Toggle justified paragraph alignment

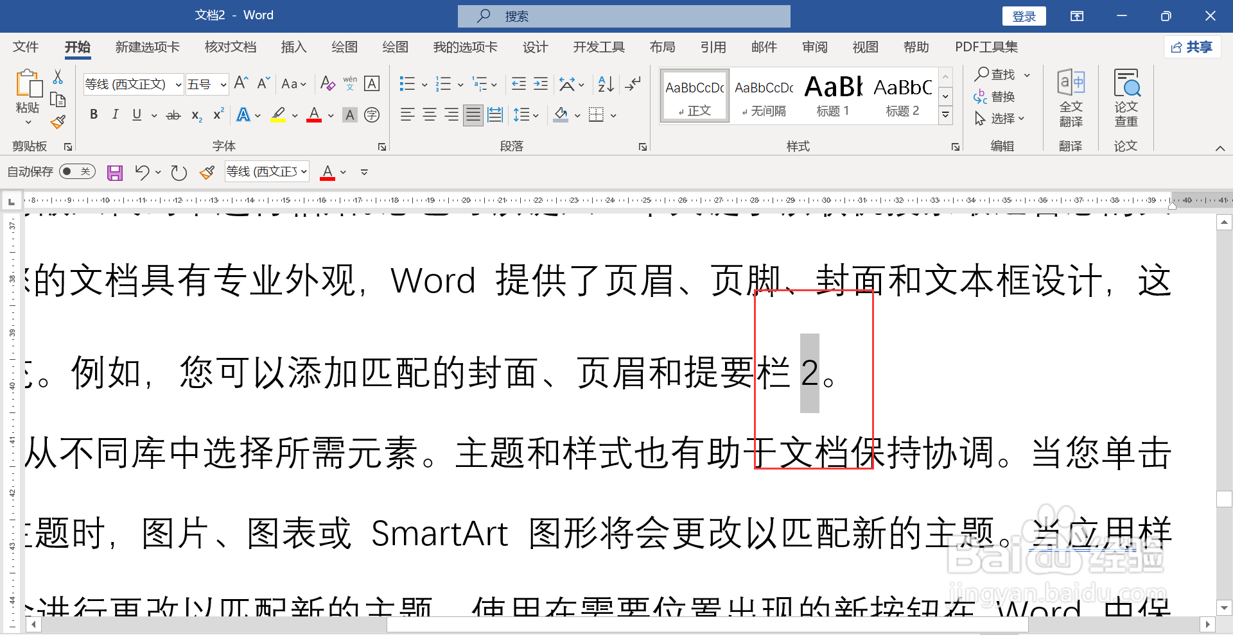coord(473,115)
